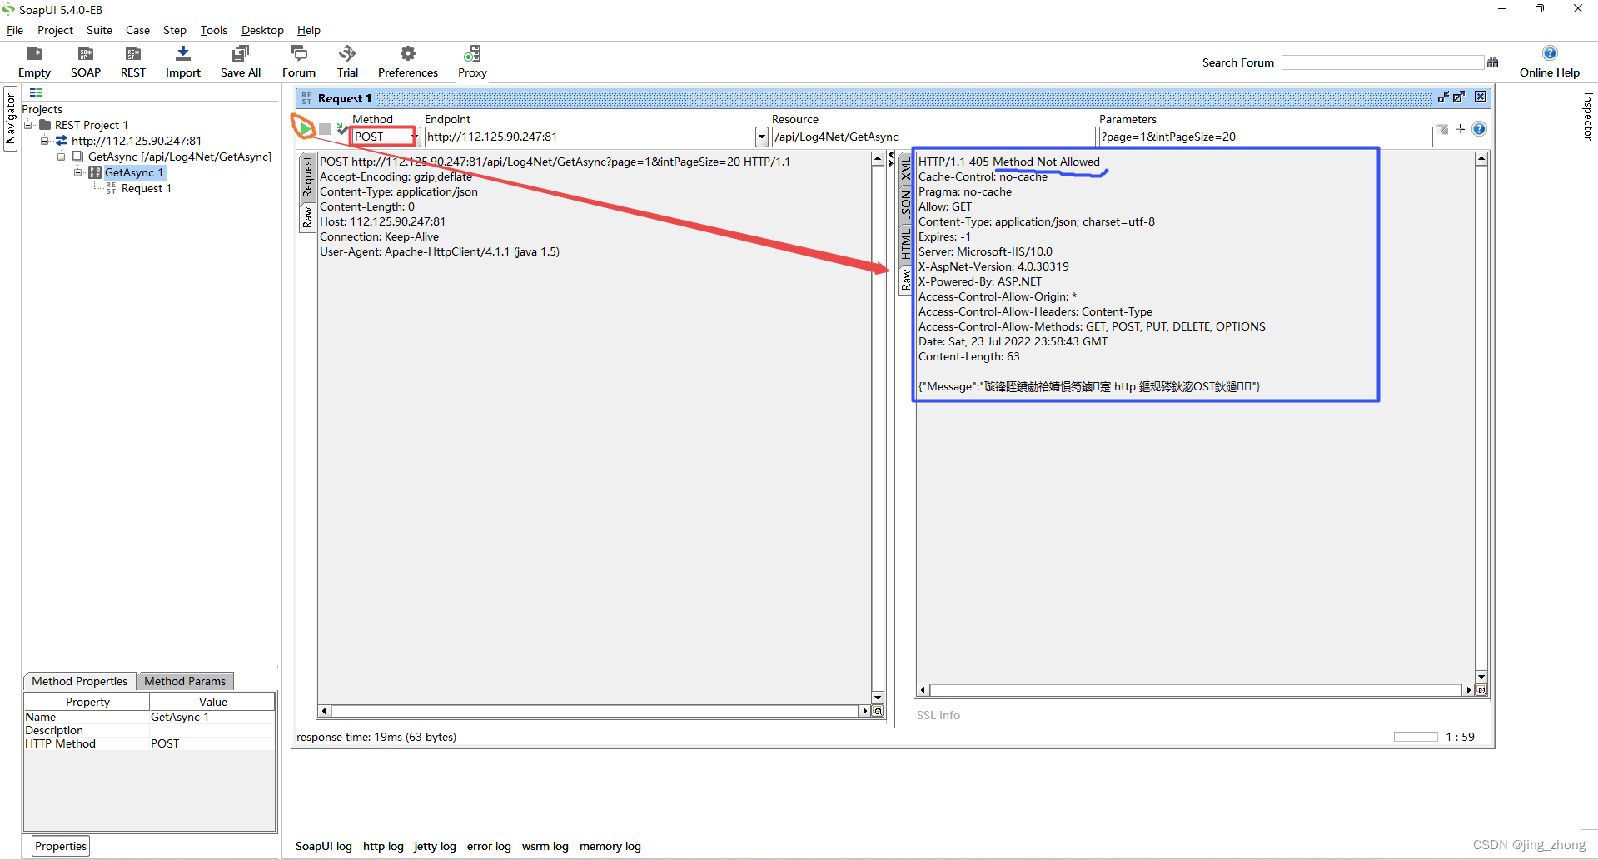Click the blue help icon near Parameters
This screenshot has height=860, width=1598.
pyautogui.click(x=1479, y=129)
